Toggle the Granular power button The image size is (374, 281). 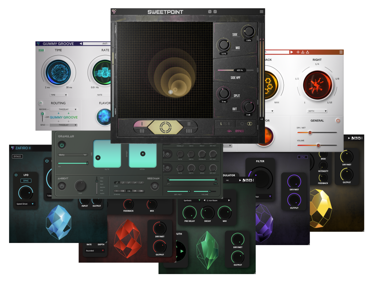click(62, 145)
